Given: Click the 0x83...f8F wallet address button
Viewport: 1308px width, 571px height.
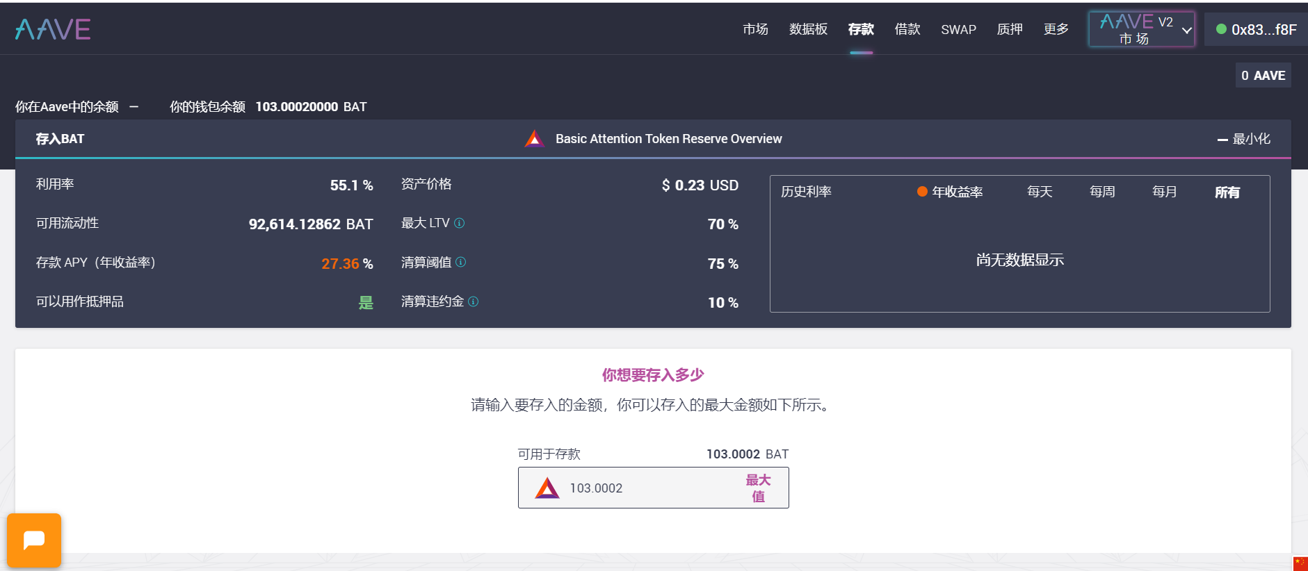Looking at the screenshot, I should pyautogui.click(x=1256, y=29).
